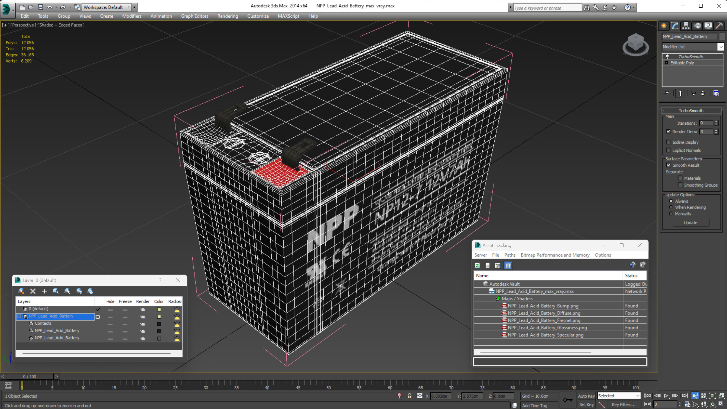Click the Auto Key button

coord(586,396)
